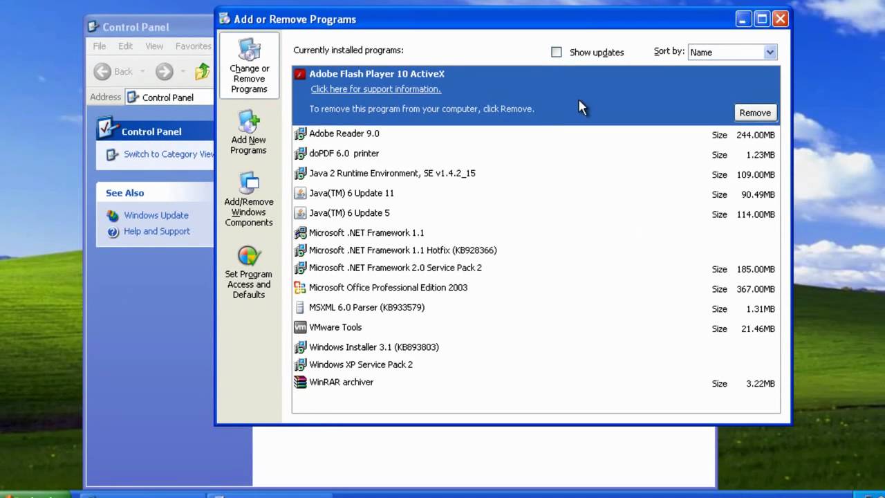The image size is (885, 498).
Task: Open the File menu in Control Panel
Action: tap(100, 46)
